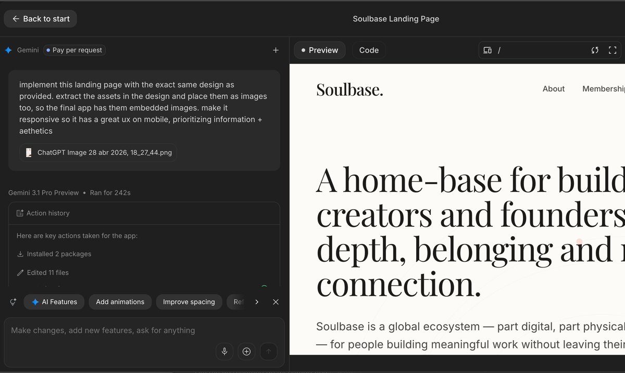
Task: Open the Pay per request selector
Action: [x=74, y=50]
